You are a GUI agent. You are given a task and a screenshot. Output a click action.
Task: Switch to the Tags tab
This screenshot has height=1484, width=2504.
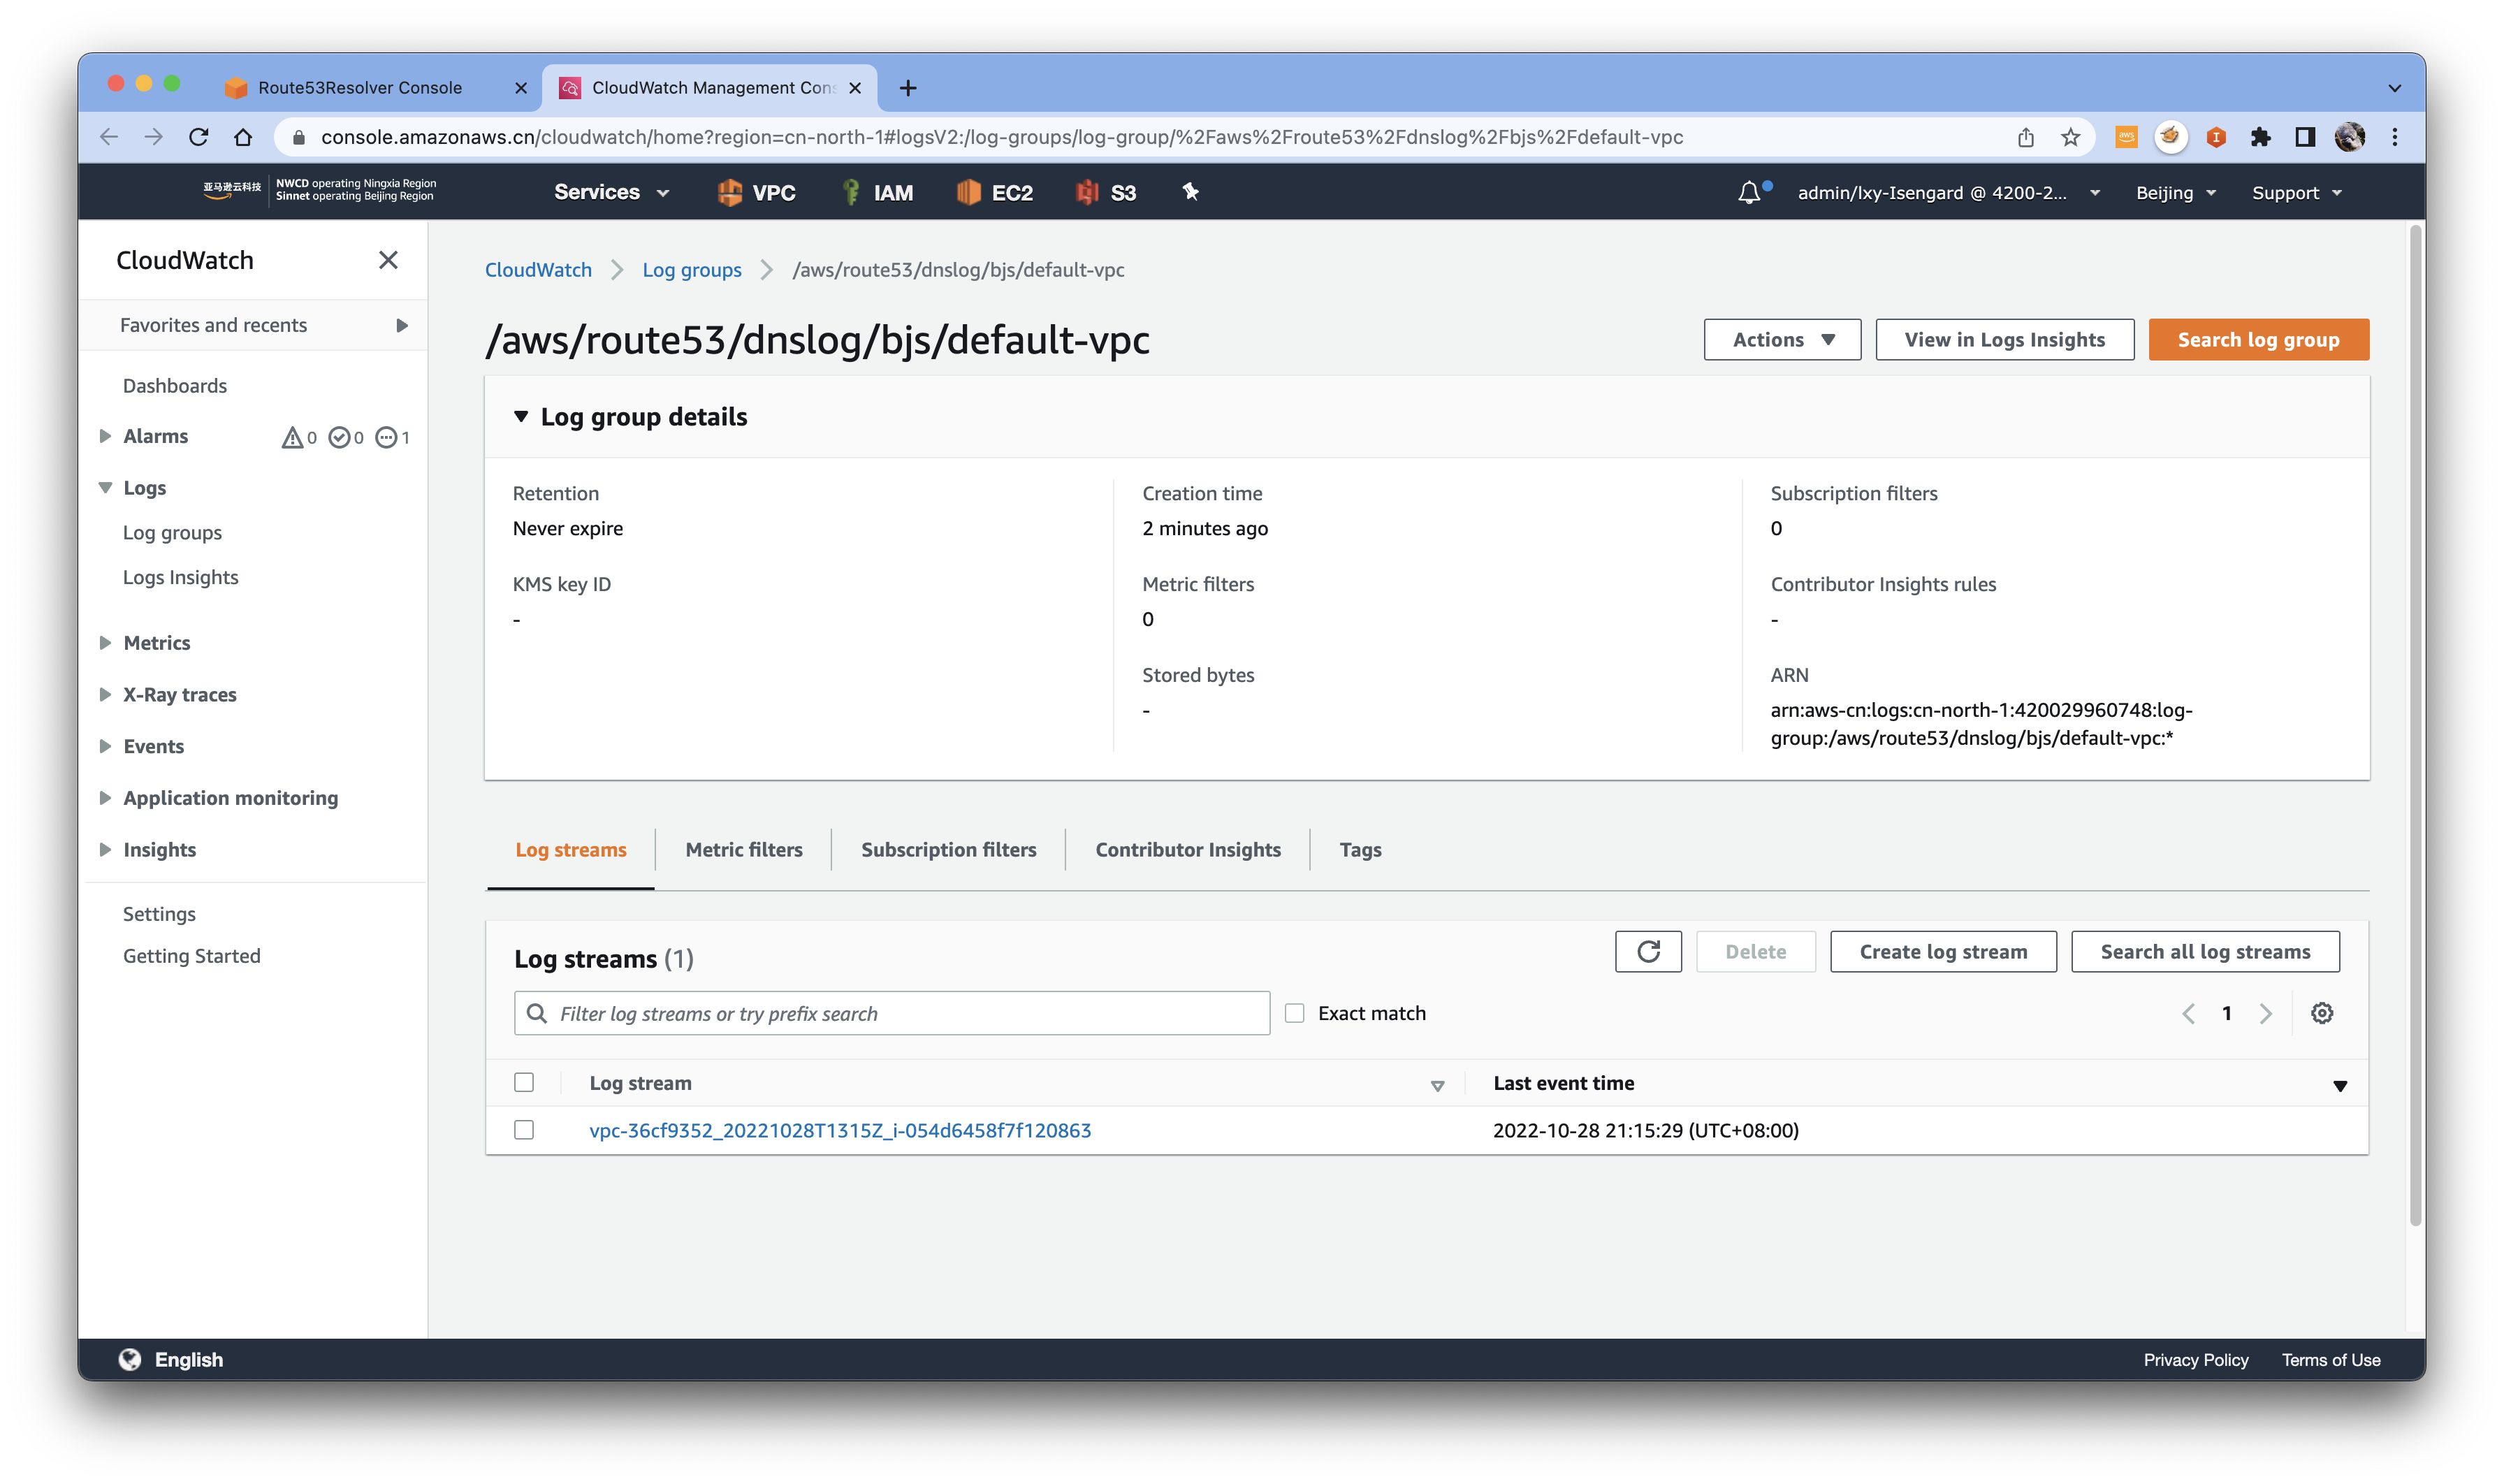pyautogui.click(x=1360, y=850)
